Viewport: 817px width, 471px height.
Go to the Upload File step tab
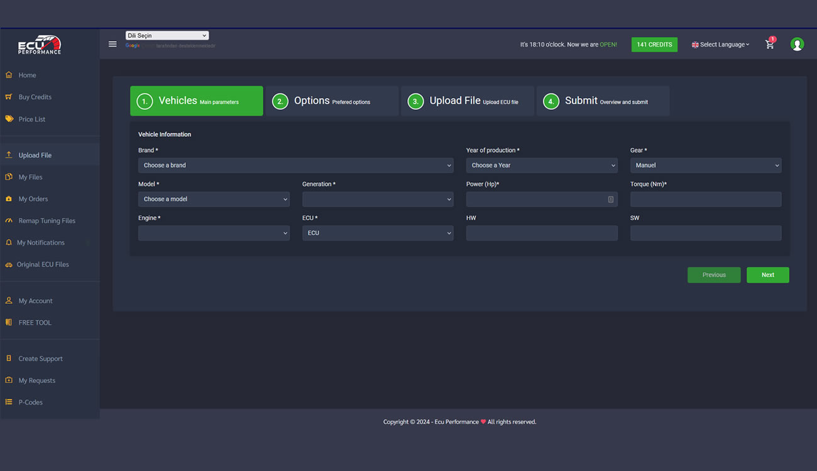468,101
